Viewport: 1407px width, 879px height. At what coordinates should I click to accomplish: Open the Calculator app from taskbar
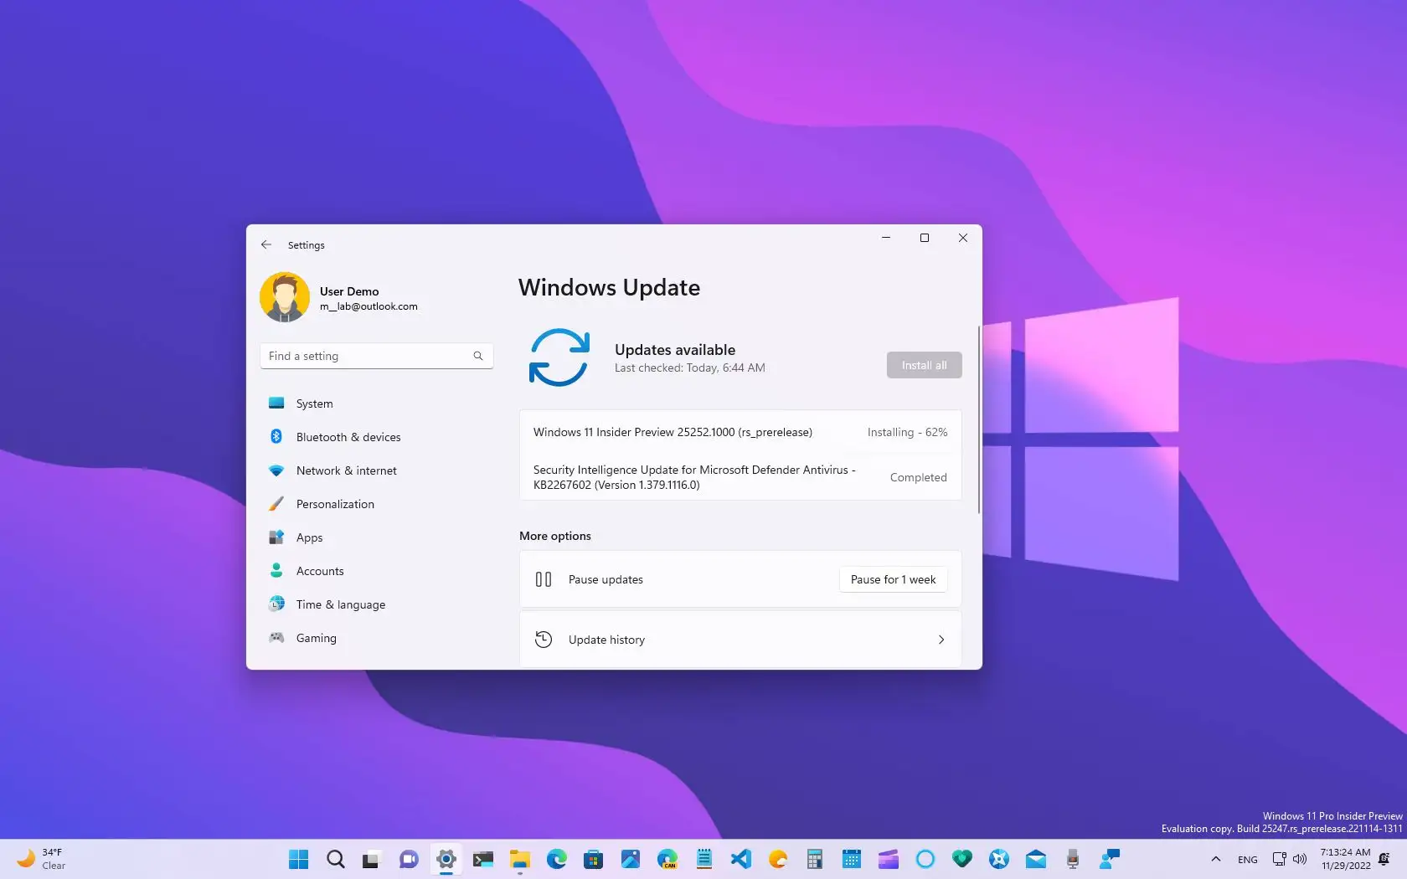tap(815, 859)
